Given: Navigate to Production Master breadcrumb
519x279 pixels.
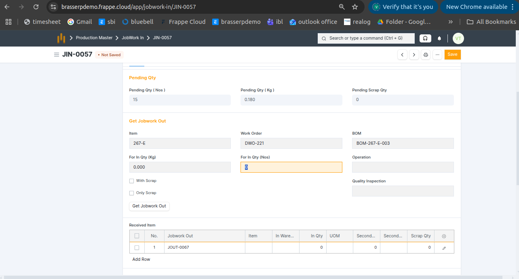Looking at the screenshot, I should pos(94,38).
